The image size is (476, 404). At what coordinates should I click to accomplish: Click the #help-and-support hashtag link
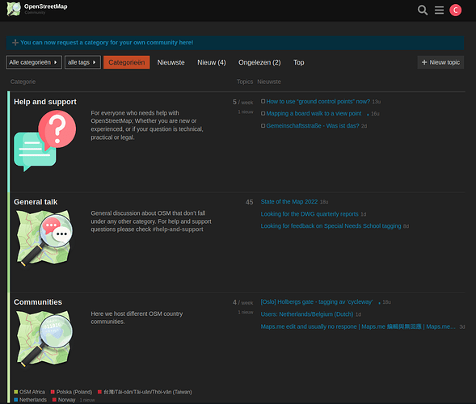tap(178, 229)
